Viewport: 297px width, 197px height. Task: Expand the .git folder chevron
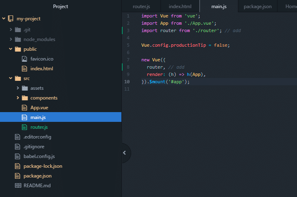point(11,30)
